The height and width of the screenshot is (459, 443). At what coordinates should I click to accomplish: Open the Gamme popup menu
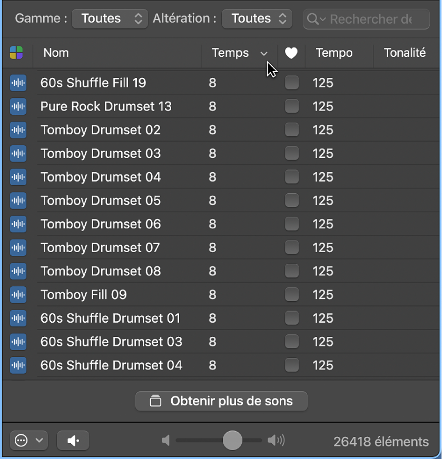click(x=110, y=18)
